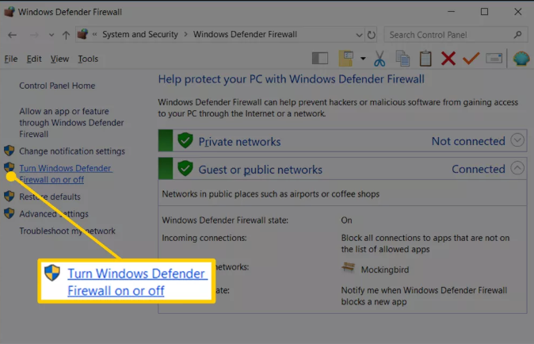Viewport: 534px width, 344px height.
Task: Open Control Panel Home link
Action: 57,86
